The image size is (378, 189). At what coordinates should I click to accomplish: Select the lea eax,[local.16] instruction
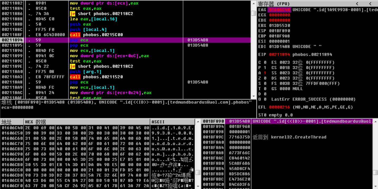(125, 19)
